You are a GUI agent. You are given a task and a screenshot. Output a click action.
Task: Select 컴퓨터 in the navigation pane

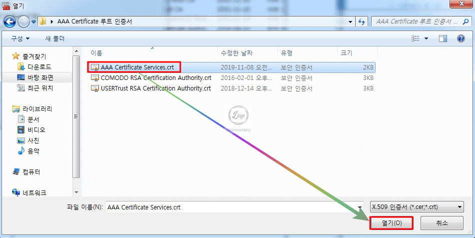pyautogui.click(x=31, y=172)
